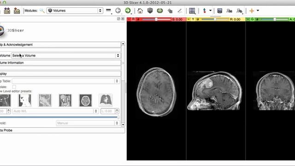
Task: Expand the Volume Information section
Action: (x=60, y=63)
